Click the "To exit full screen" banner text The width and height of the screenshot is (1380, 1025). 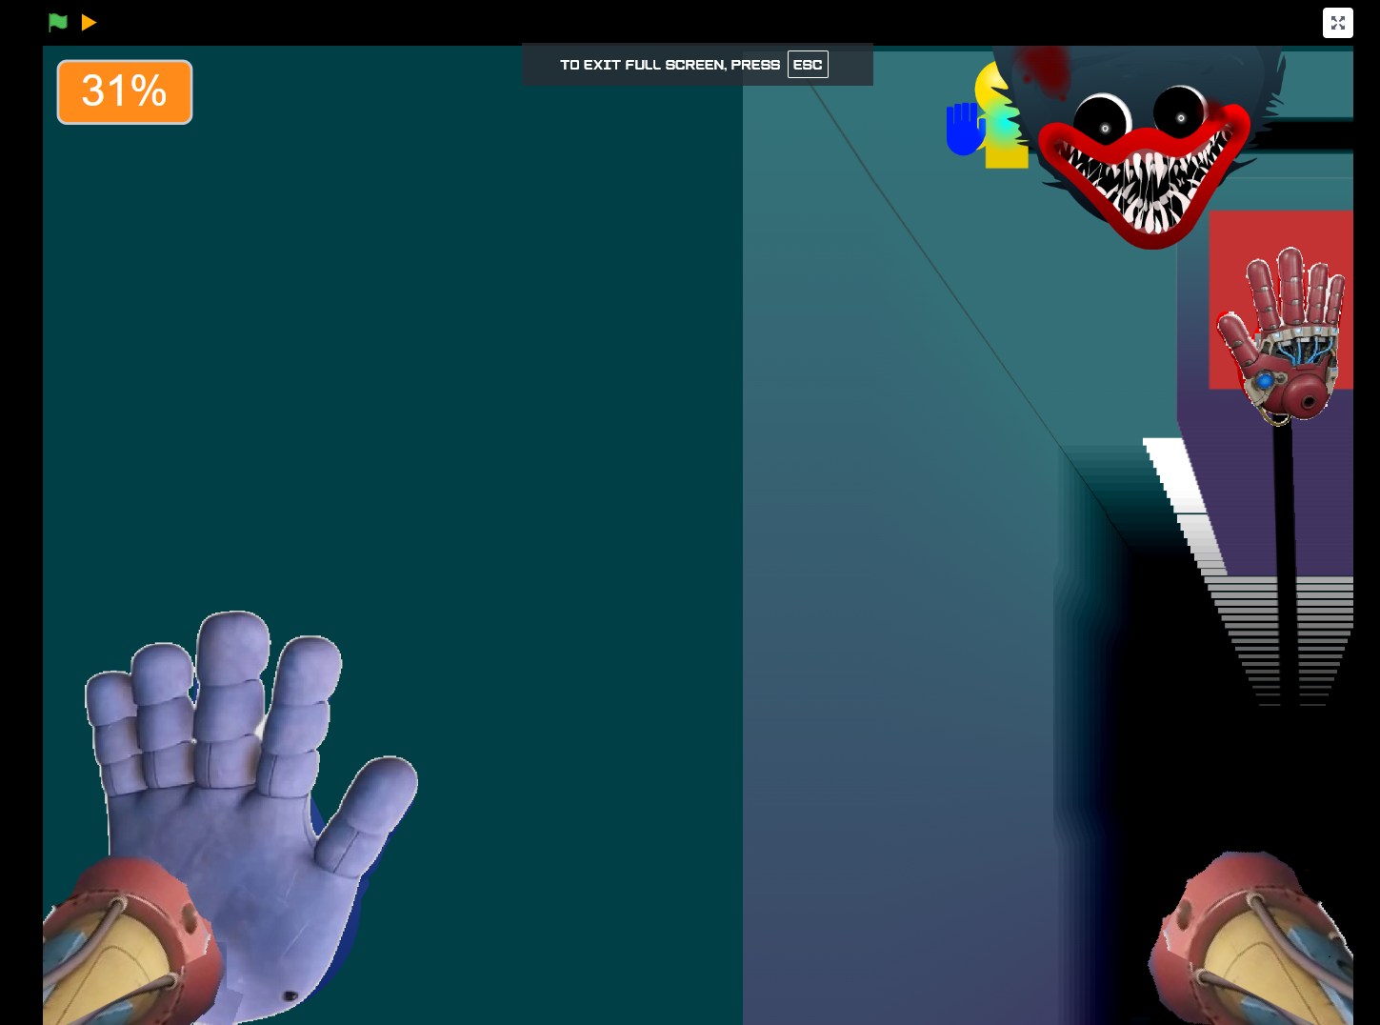pos(670,65)
